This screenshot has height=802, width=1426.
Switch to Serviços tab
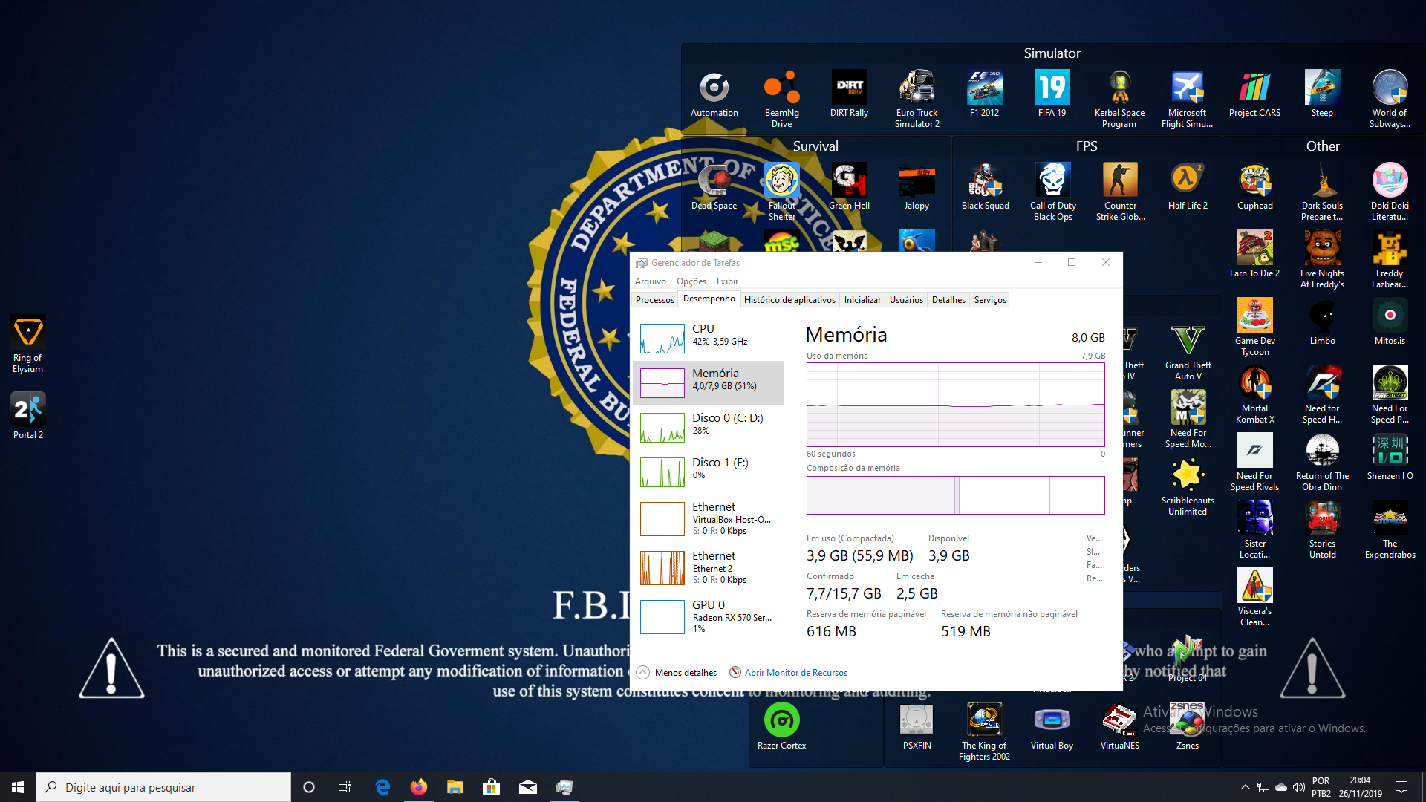click(990, 300)
